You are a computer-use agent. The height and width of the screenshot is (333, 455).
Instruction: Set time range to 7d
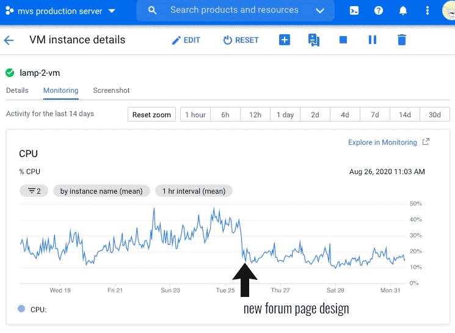click(374, 115)
